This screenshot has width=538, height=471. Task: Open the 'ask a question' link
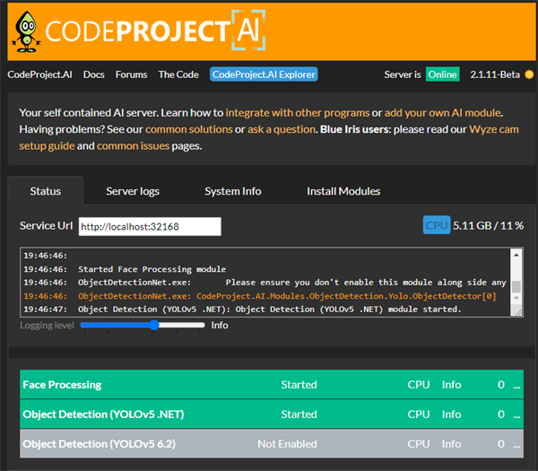[282, 129]
